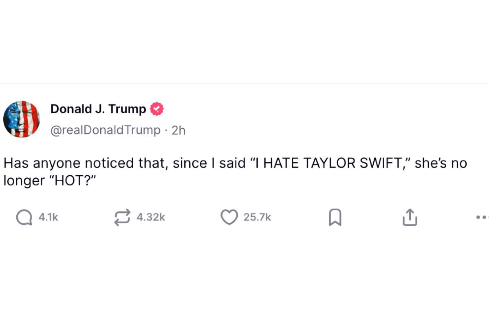
Task: Bookmark the post using the bookmark icon
Action: tap(335, 217)
